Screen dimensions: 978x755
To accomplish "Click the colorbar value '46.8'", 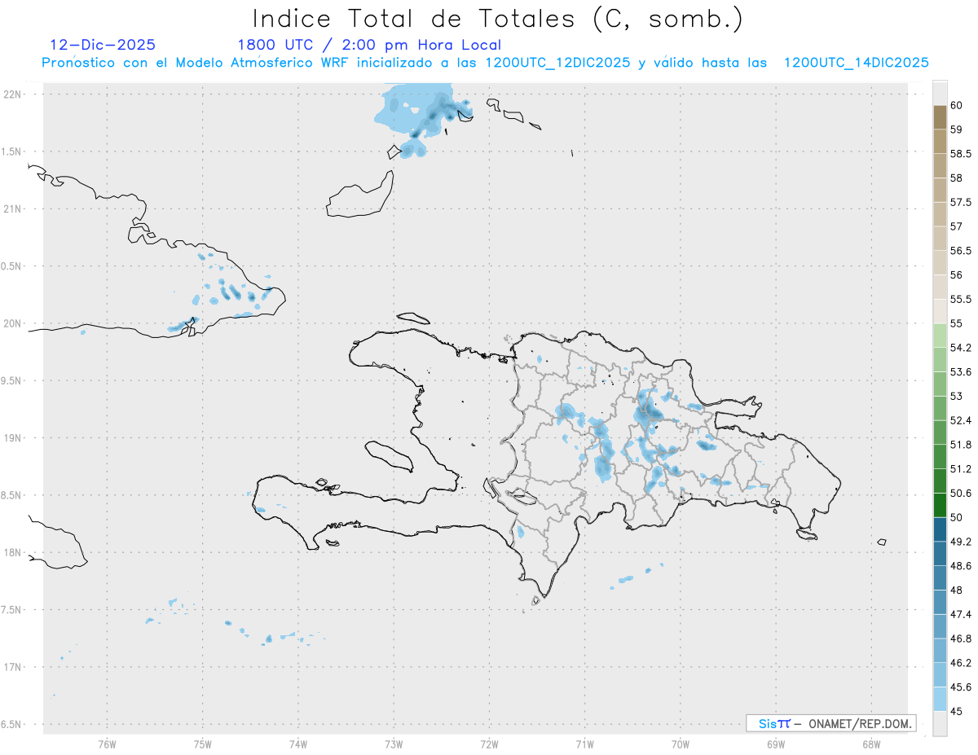I will pyautogui.click(x=960, y=639).
